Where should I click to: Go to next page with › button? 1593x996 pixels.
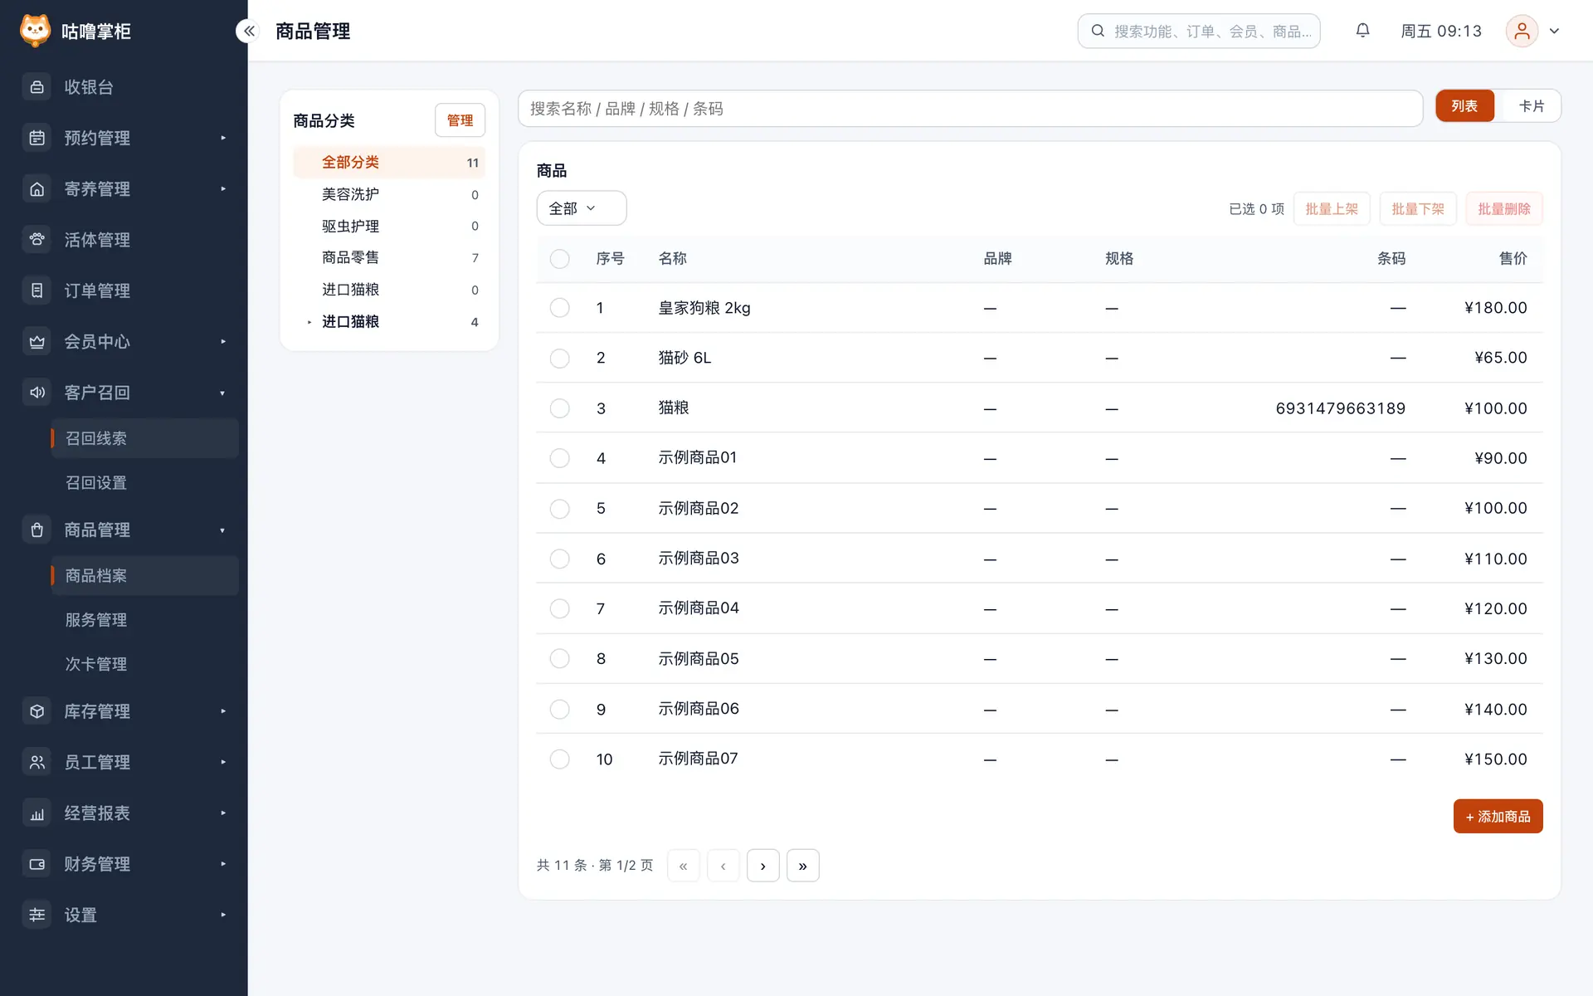coord(762,866)
